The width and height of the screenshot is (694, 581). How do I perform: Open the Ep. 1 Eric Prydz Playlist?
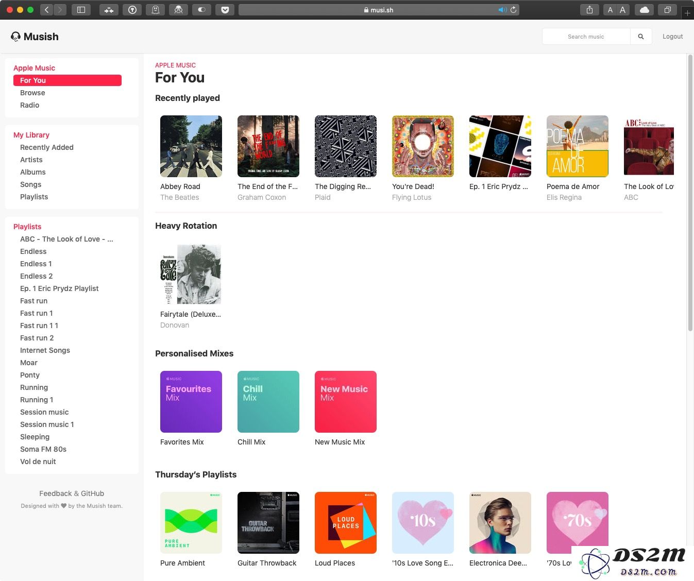[x=59, y=288]
